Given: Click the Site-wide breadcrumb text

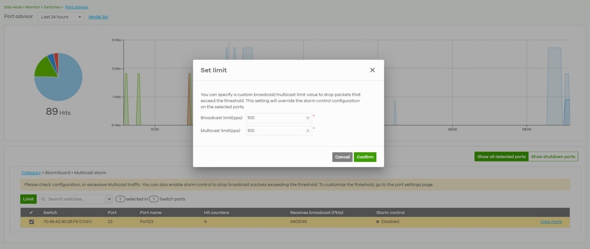Looking at the screenshot, I should [13, 7].
